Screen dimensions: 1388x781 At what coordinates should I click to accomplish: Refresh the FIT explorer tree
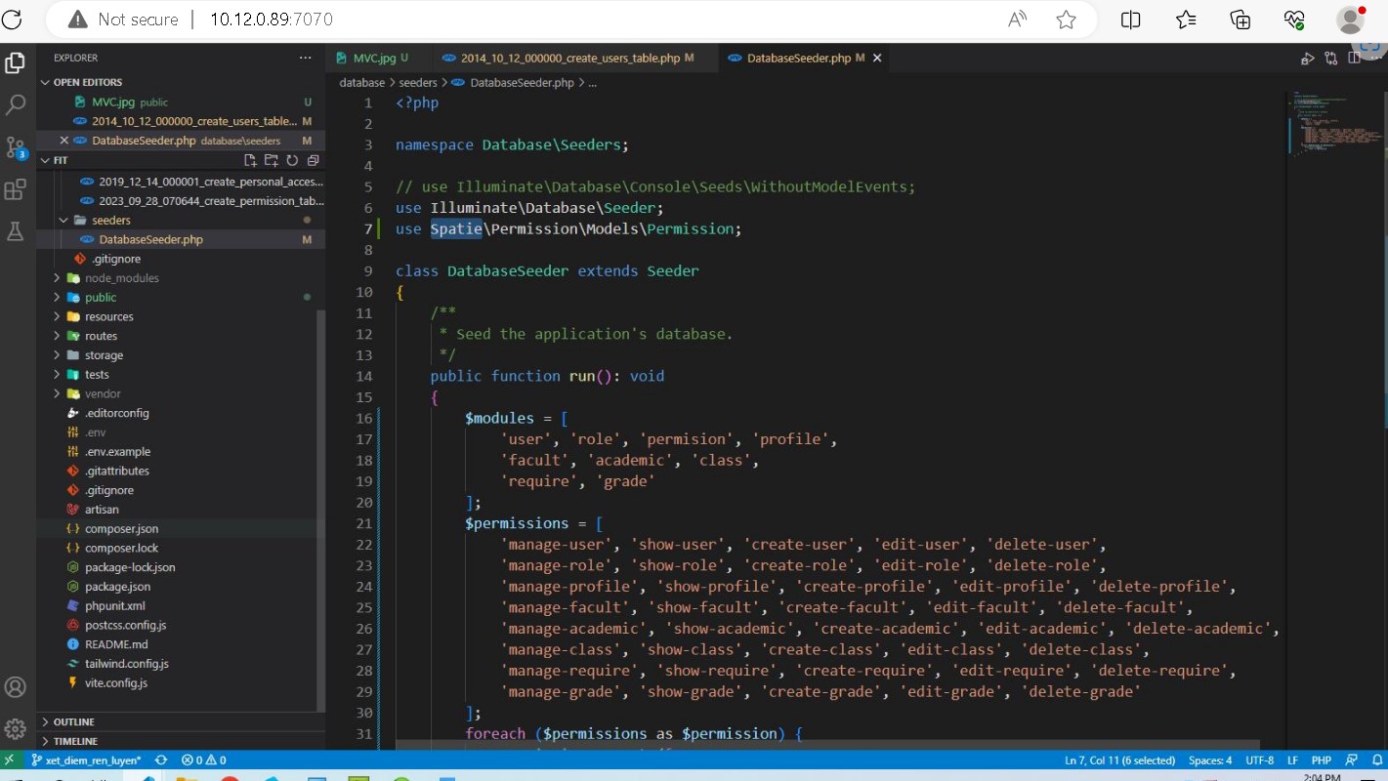(291, 160)
